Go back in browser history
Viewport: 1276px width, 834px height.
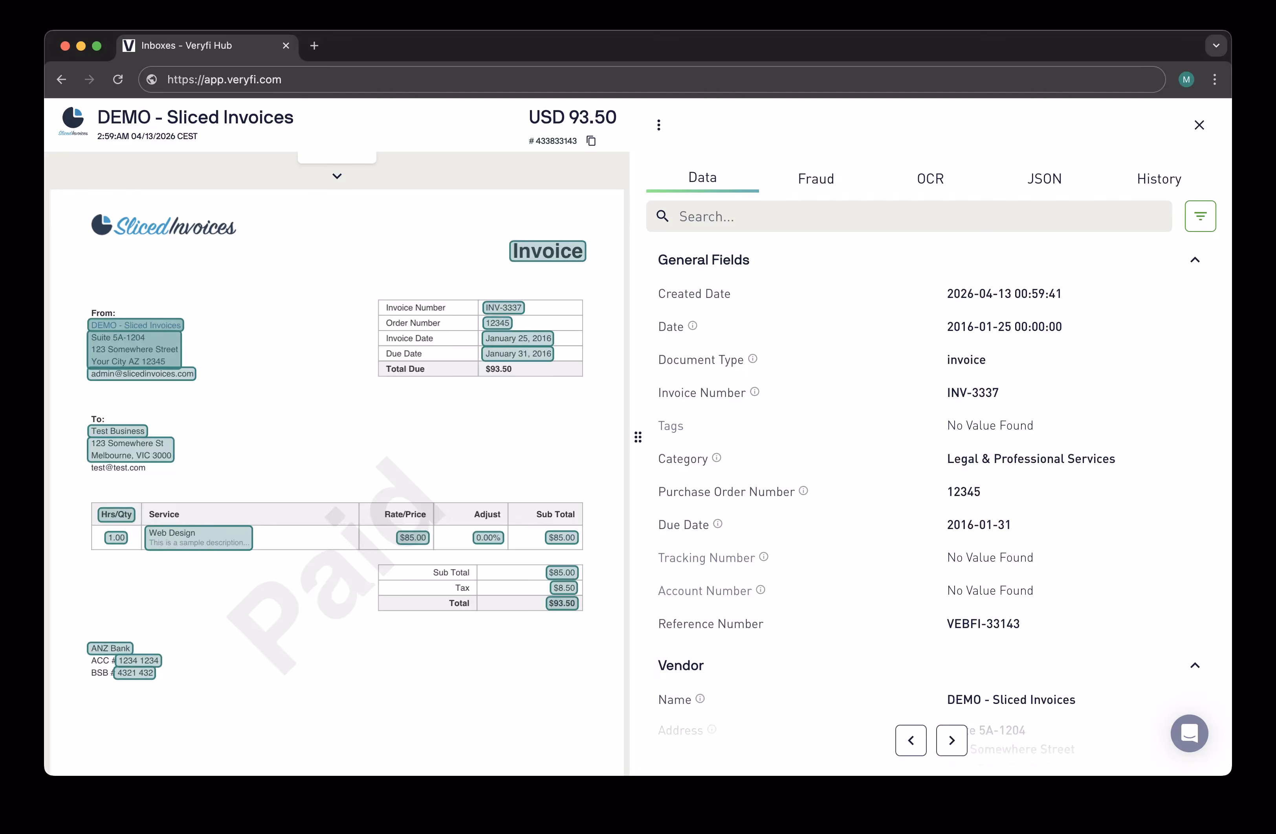tap(62, 79)
